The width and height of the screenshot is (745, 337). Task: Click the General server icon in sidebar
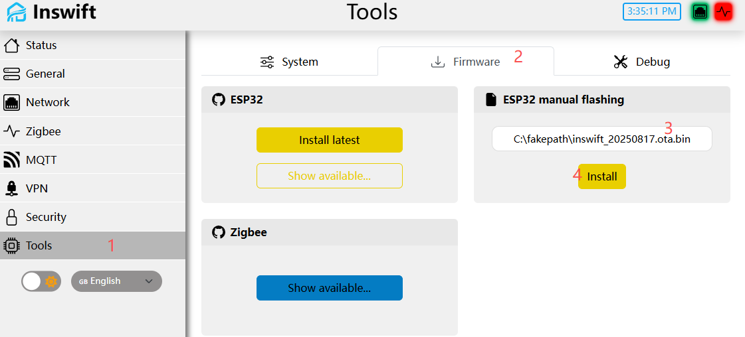pyautogui.click(x=11, y=74)
